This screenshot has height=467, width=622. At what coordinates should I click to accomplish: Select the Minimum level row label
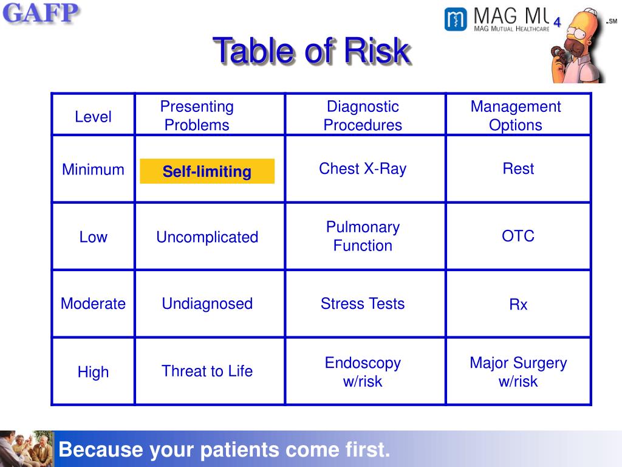pyautogui.click(x=93, y=170)
